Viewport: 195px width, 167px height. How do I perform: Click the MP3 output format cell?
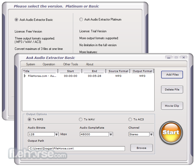pyautogui.click(x=142, y=76)
